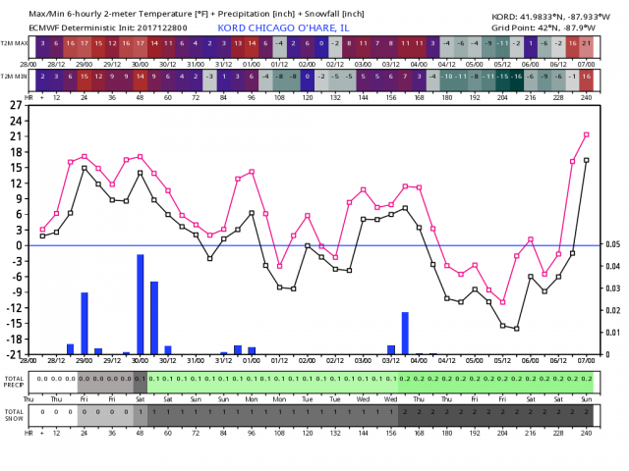This screenshot has height=471, width=629.
Task: Click the last cell in T2M MIN row
Action: click(587, 76)
